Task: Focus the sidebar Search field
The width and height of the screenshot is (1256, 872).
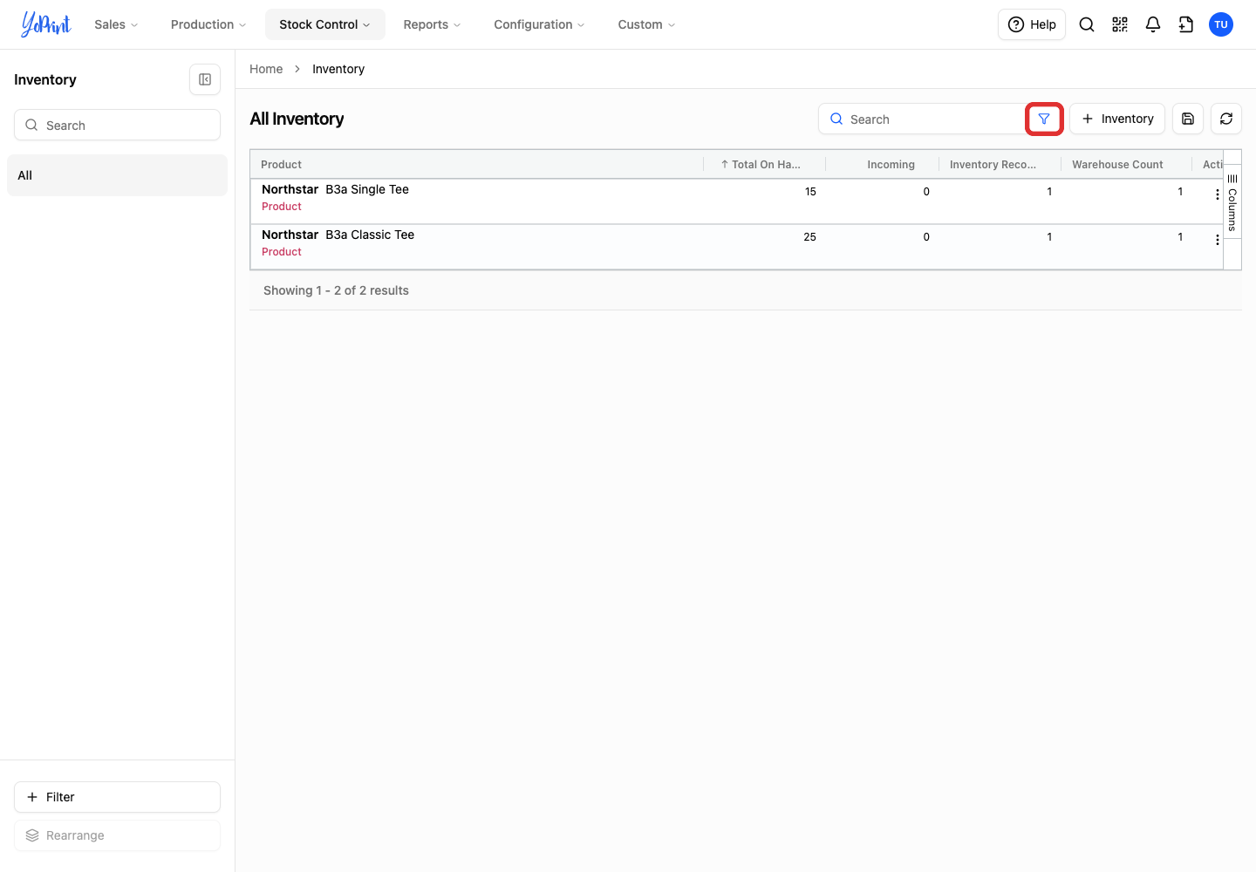Action: click(x=117, y=125)
